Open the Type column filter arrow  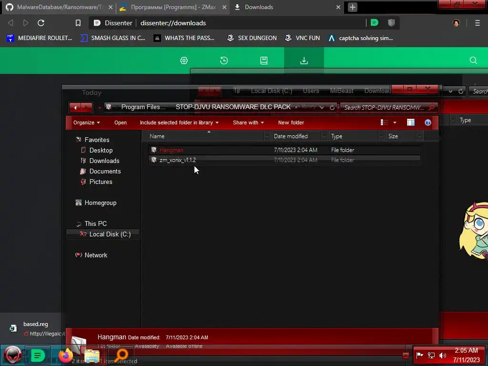coord(381,136)
